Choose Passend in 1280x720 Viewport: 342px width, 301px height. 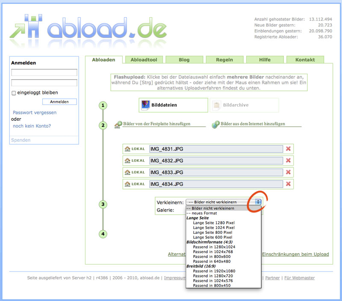pyautogui.click(x=223, y=276)
